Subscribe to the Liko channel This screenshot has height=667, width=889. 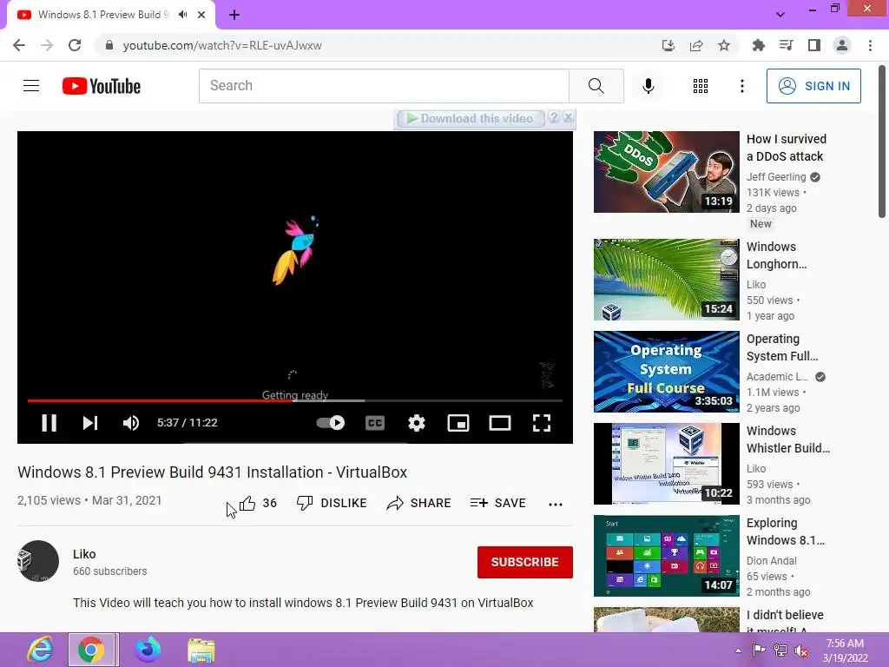click(x=525, y=562)
